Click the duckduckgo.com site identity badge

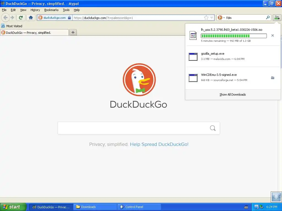55,18
